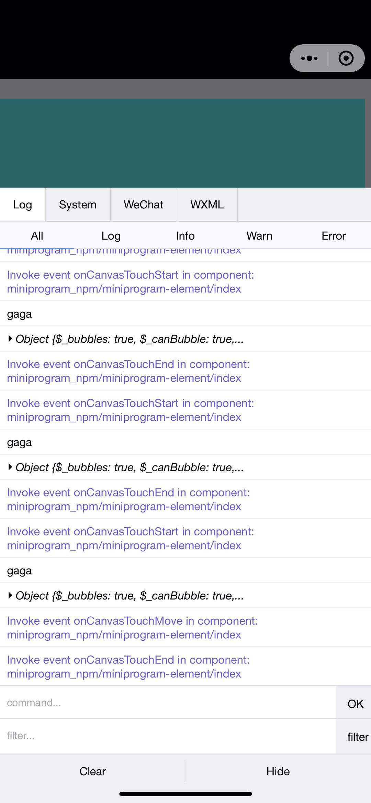The image size is (371, 803).
Task: Open the WXML tab
Action: click(x=207, y=204)
